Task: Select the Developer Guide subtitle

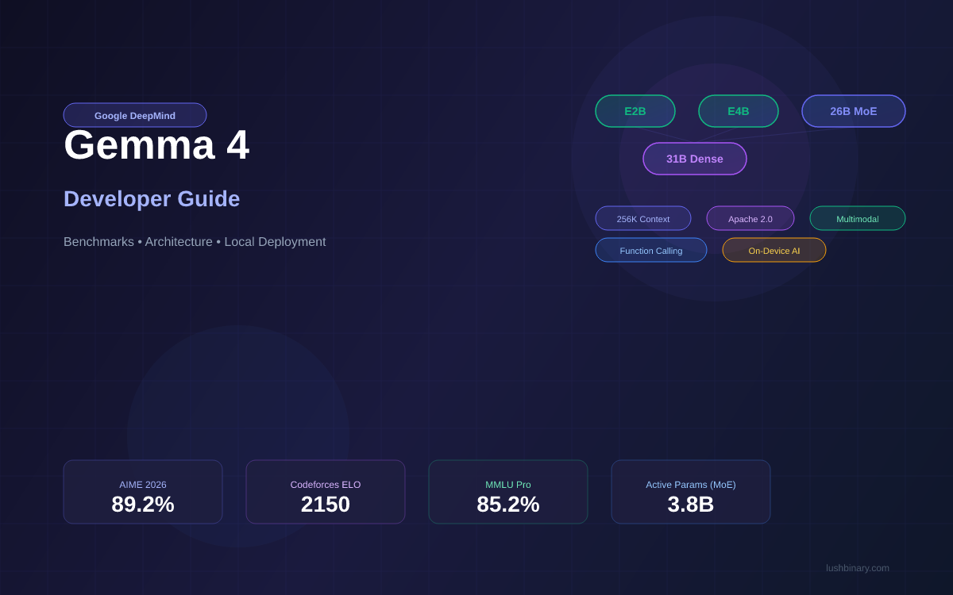Action: point(152,199)
